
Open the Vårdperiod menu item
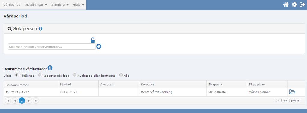(12, 5)
